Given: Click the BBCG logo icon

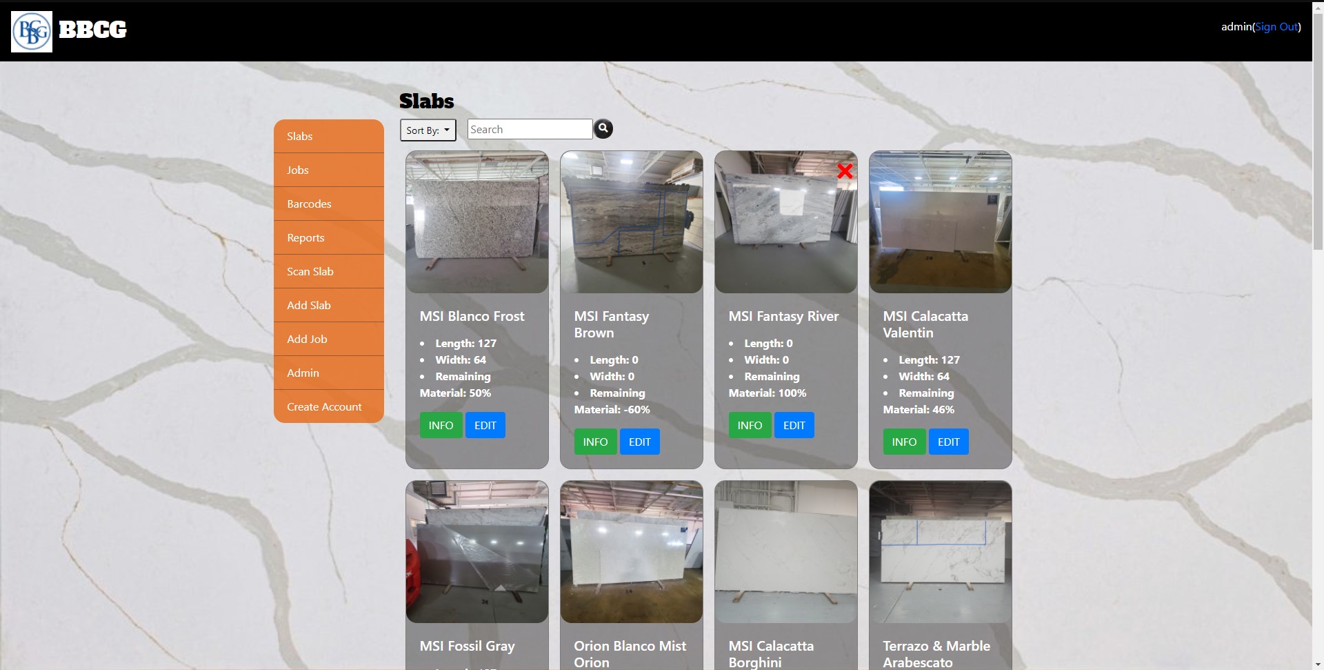Looking at the screenshot, I should tap(32, 32).
